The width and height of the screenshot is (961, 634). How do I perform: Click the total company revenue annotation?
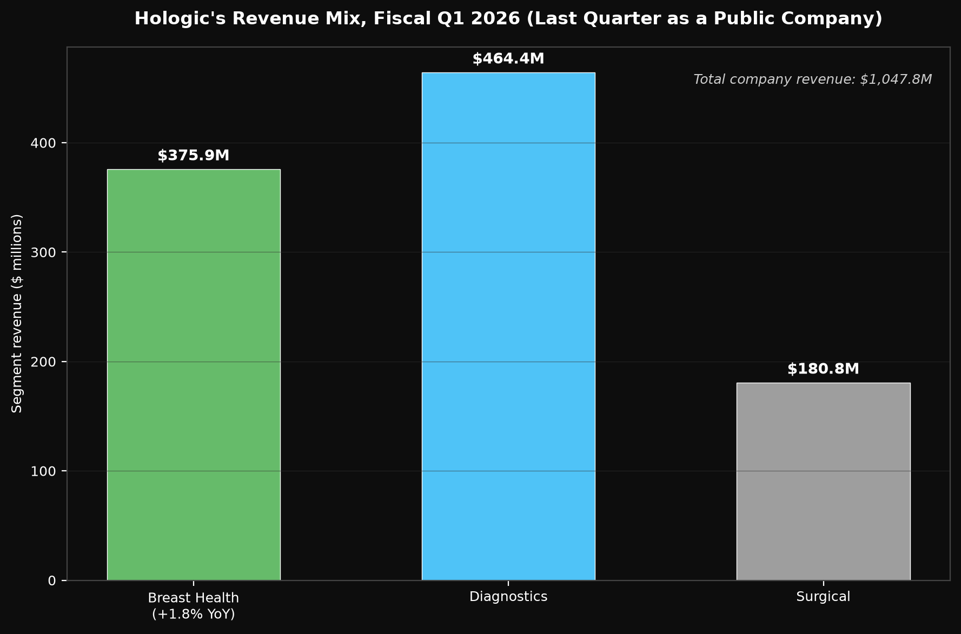coord(813,79)
